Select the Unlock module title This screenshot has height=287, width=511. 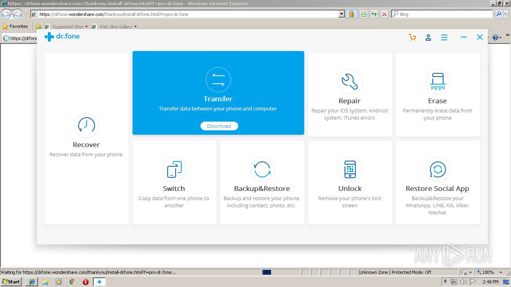350,189
